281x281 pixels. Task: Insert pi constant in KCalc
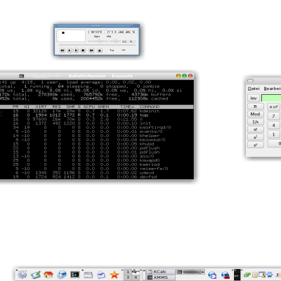[x=256, y=107]
